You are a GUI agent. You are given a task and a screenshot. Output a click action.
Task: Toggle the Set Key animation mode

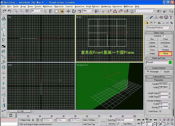pyautogui.click(x=111, y=124)
